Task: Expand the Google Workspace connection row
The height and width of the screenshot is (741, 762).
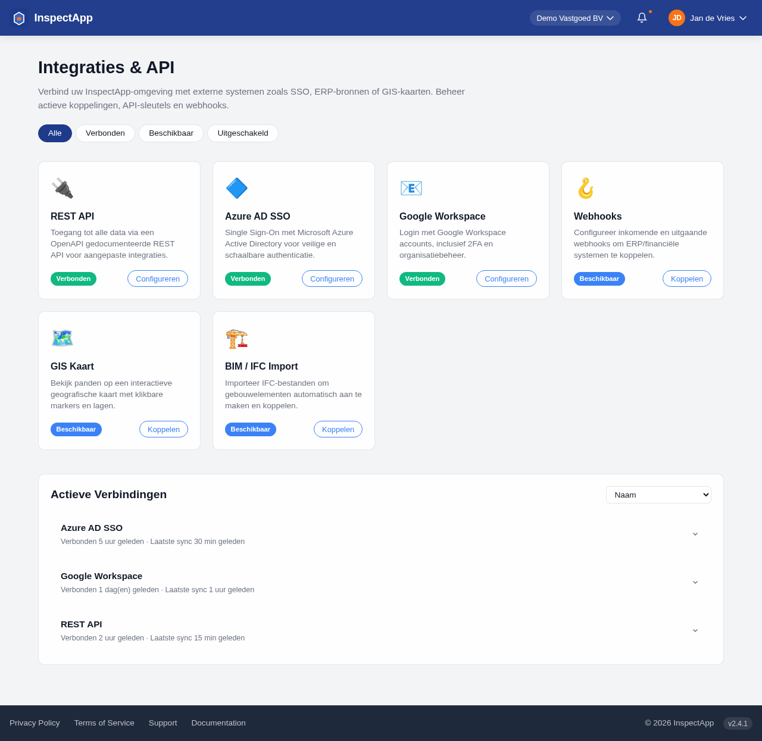Action: pyautogui.click(x=381, y=582)
